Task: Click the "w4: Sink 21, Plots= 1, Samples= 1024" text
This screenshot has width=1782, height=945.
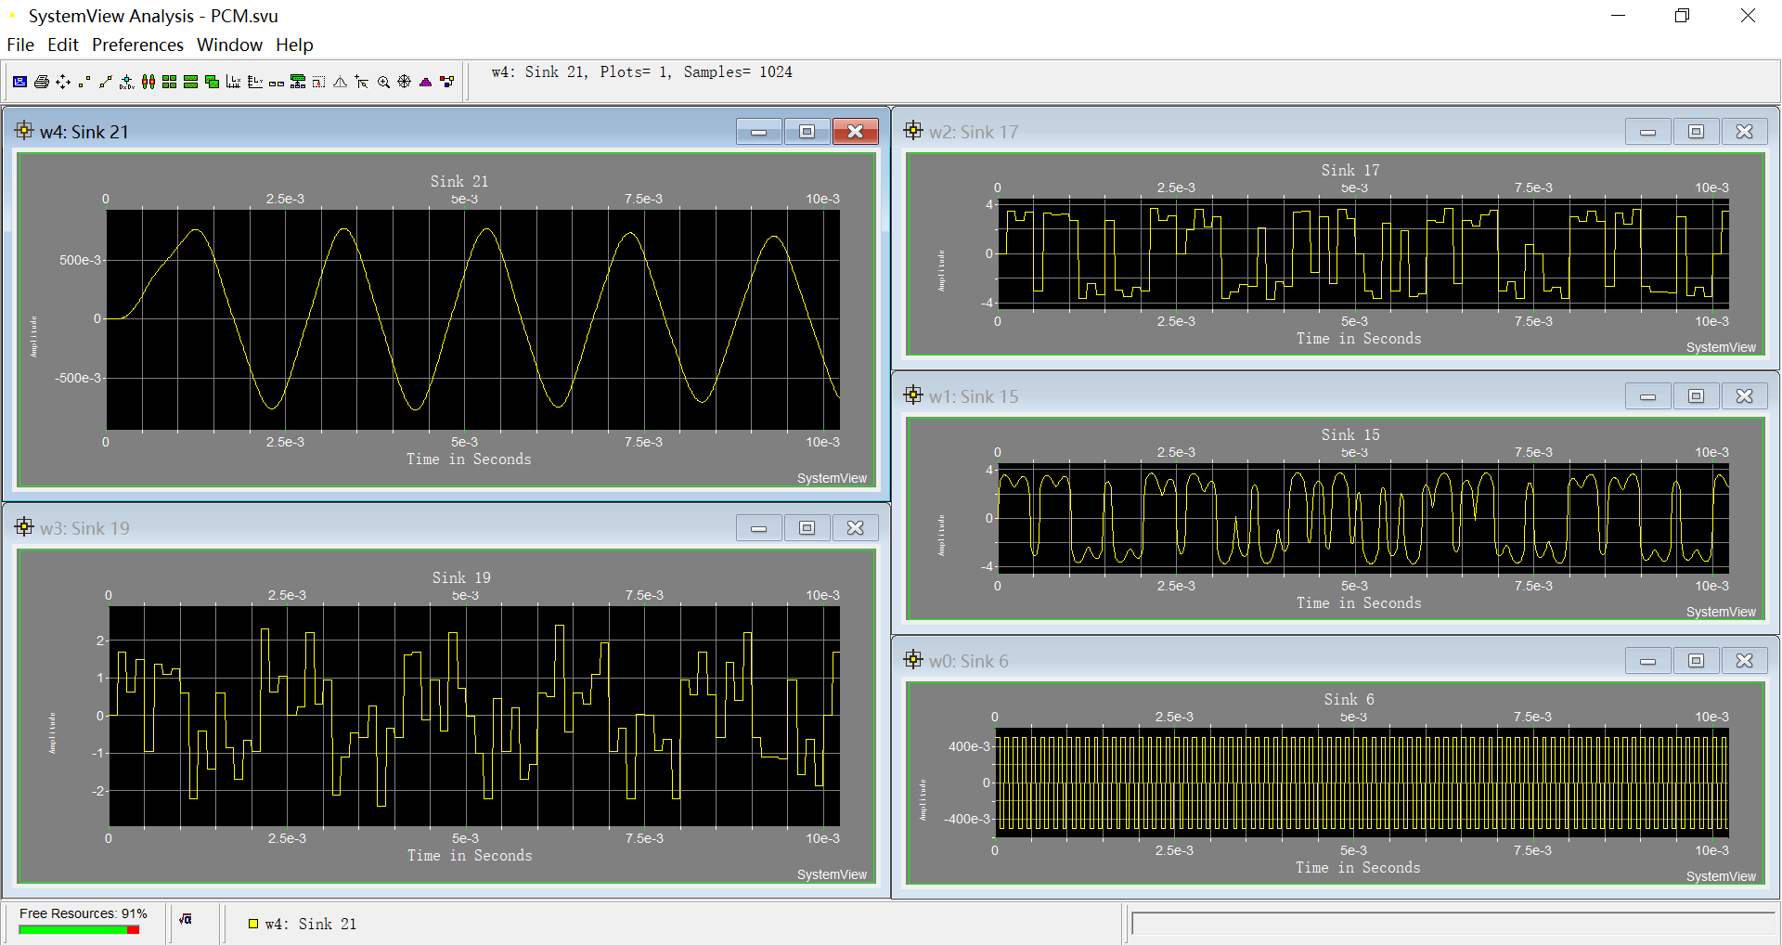Action: 641,72
